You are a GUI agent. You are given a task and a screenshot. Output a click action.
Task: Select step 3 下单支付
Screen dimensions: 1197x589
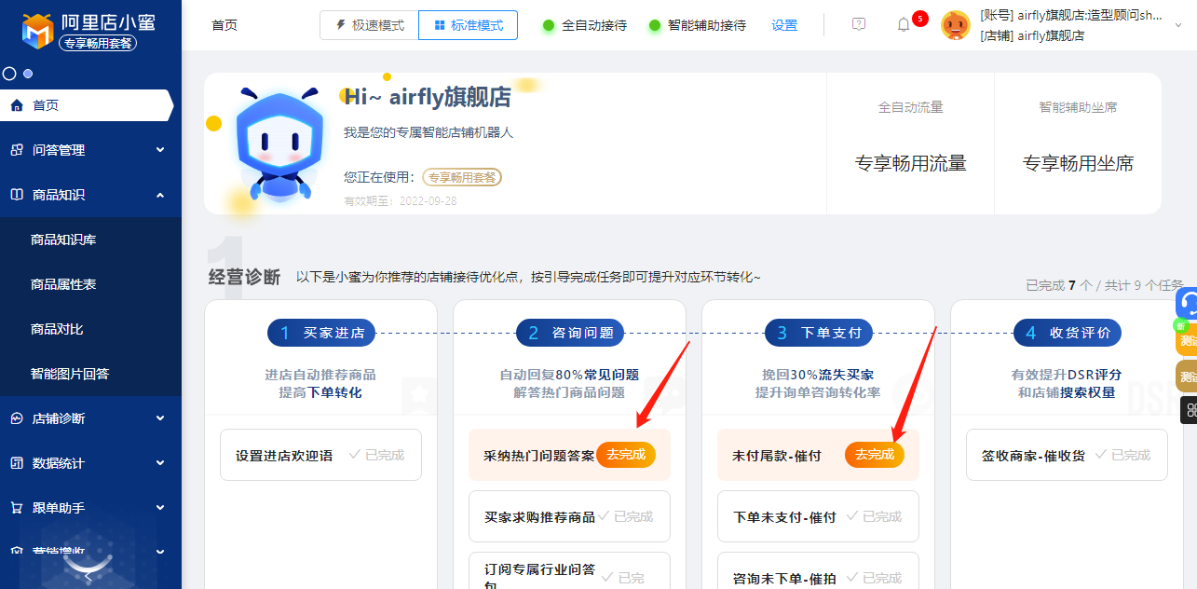tap(819, 333)
